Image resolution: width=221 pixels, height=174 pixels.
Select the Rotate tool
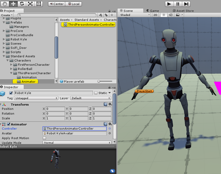tap(22, 4)
